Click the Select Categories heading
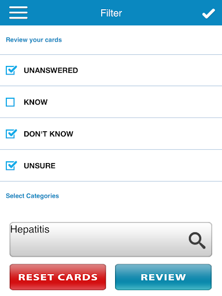The width and height of the screenshot is (222, 296). [32, 196]
